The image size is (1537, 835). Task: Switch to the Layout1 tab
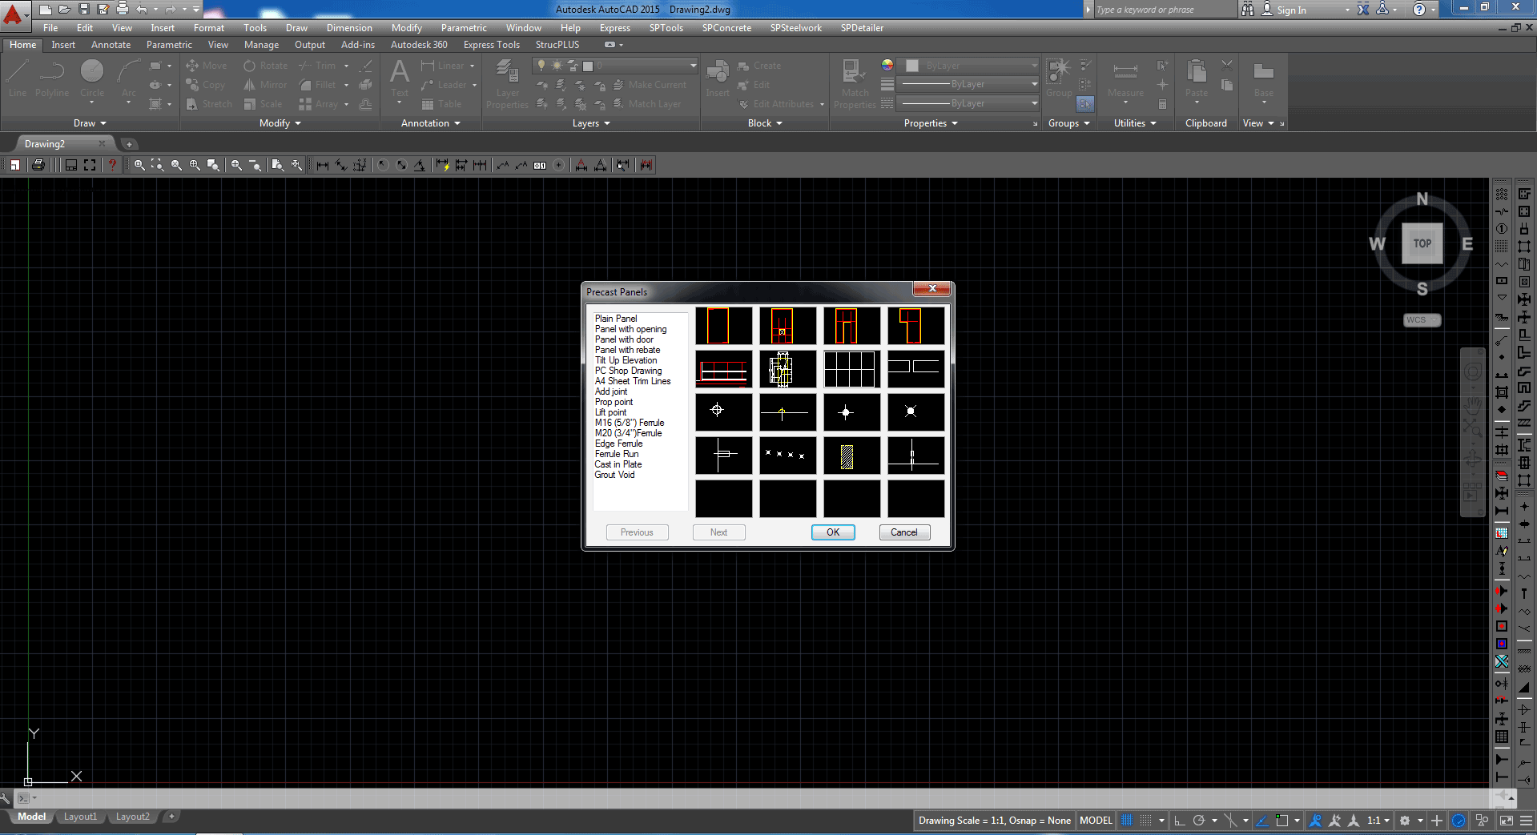coord(80,817)
